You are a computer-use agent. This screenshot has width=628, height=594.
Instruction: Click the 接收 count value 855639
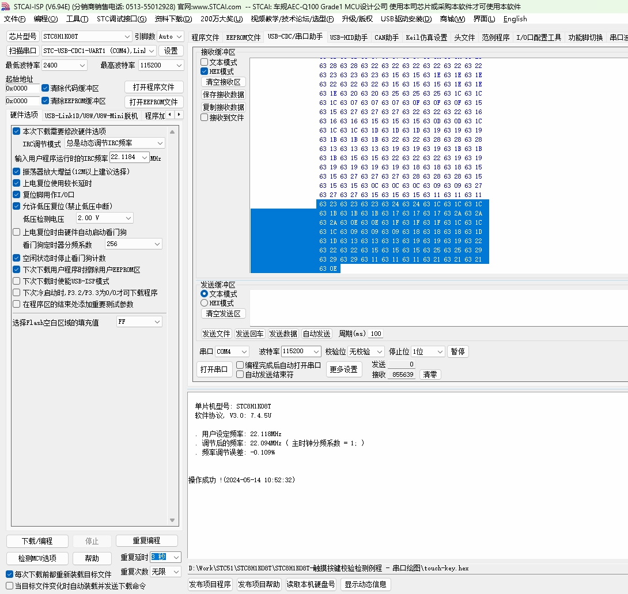402,374
